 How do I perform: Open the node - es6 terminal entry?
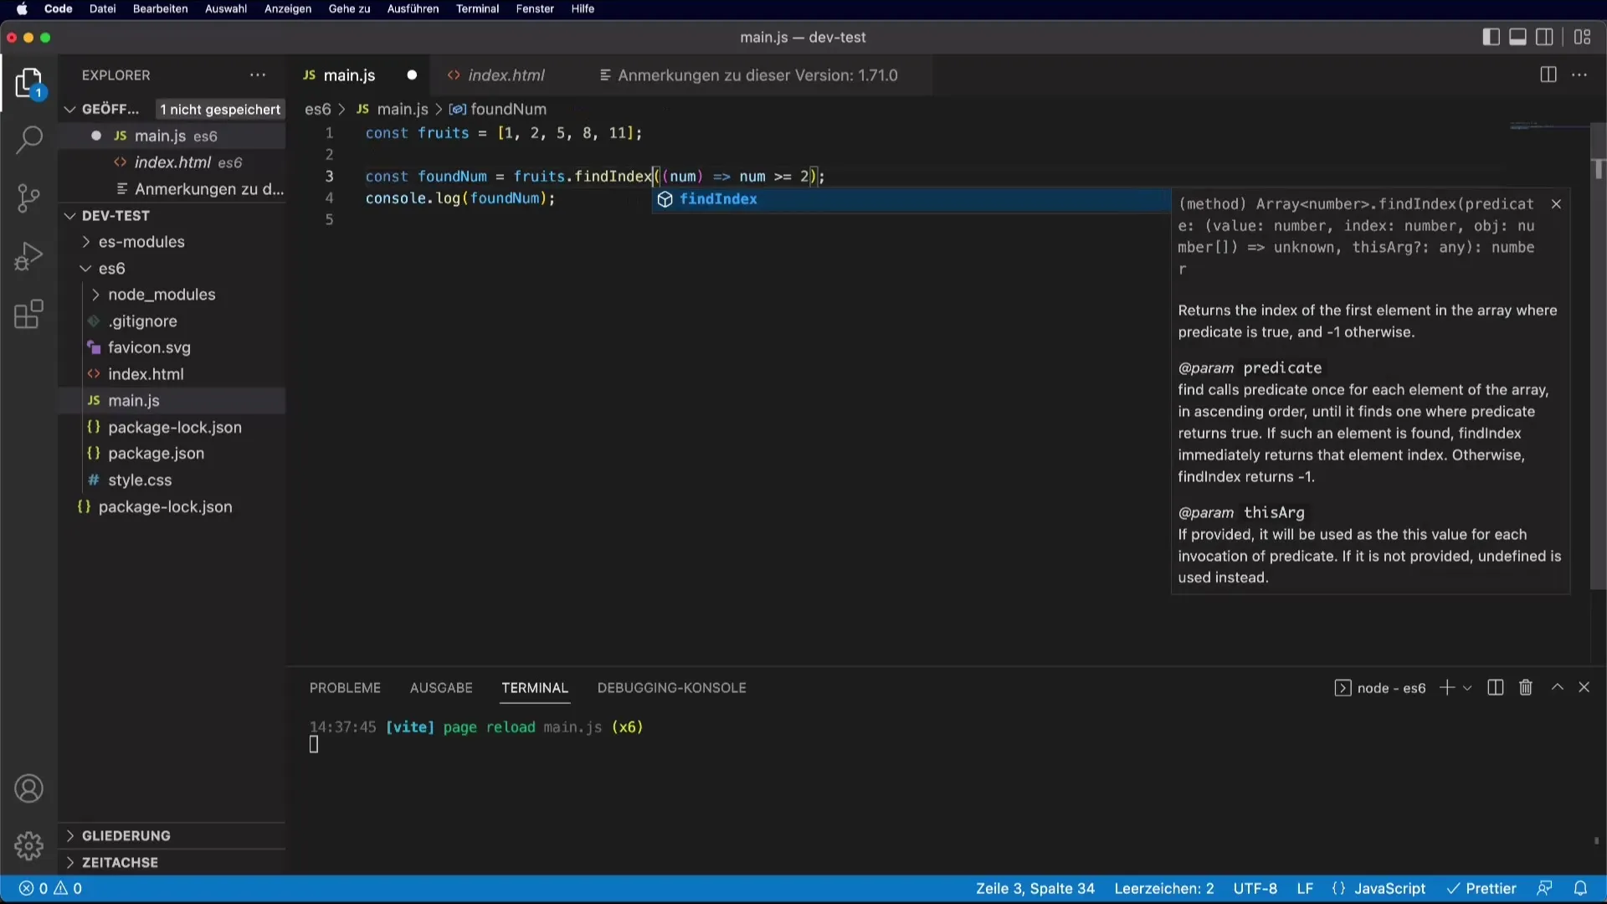1380,688
